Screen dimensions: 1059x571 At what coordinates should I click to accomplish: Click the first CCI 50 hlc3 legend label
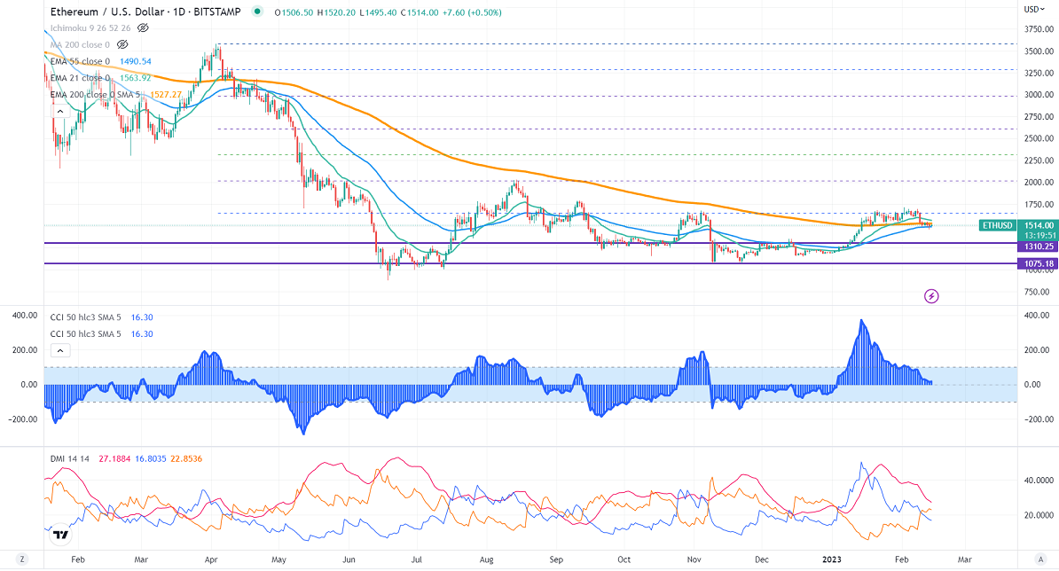pos(85,317)
